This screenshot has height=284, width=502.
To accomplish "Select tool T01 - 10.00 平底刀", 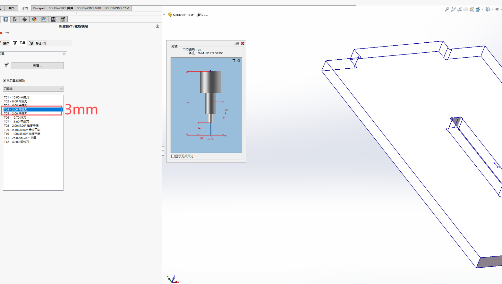I will [33, 97].
